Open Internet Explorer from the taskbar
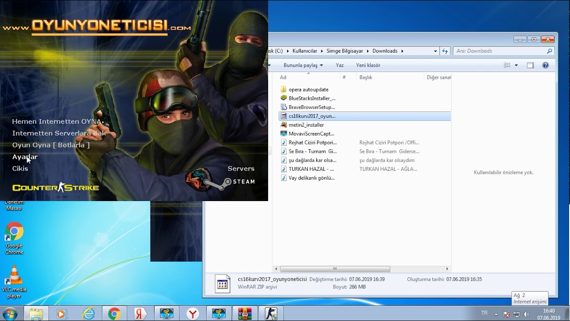 89,314
